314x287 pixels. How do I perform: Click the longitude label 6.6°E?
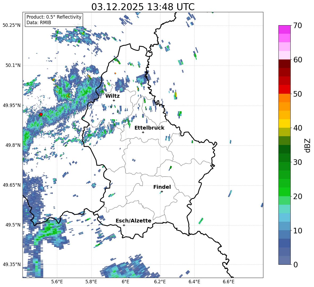[x=229, y=282]
